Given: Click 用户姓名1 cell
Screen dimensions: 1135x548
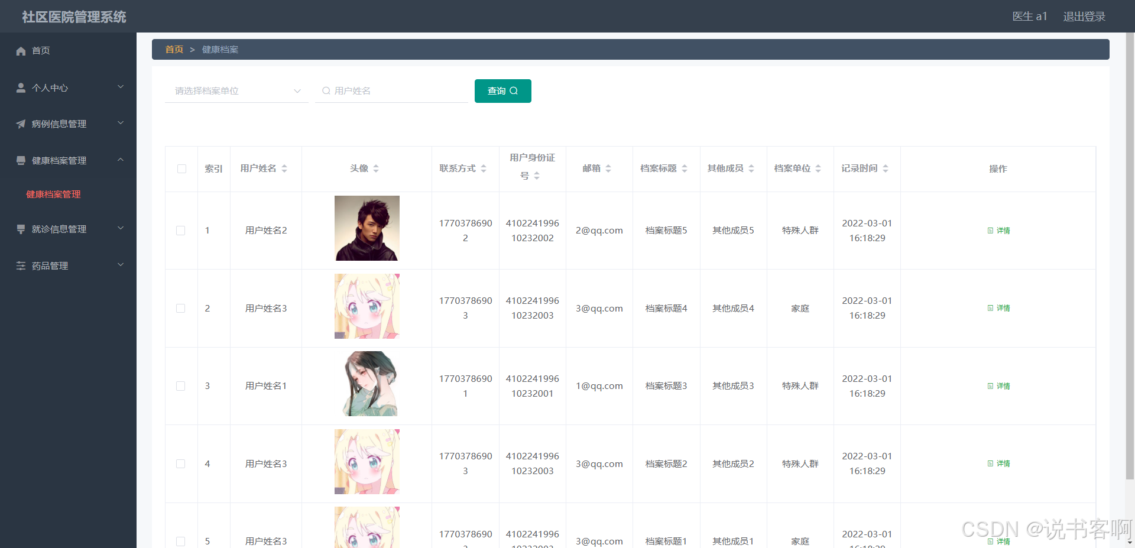Looking at the screenshot, I should [266, 386].
